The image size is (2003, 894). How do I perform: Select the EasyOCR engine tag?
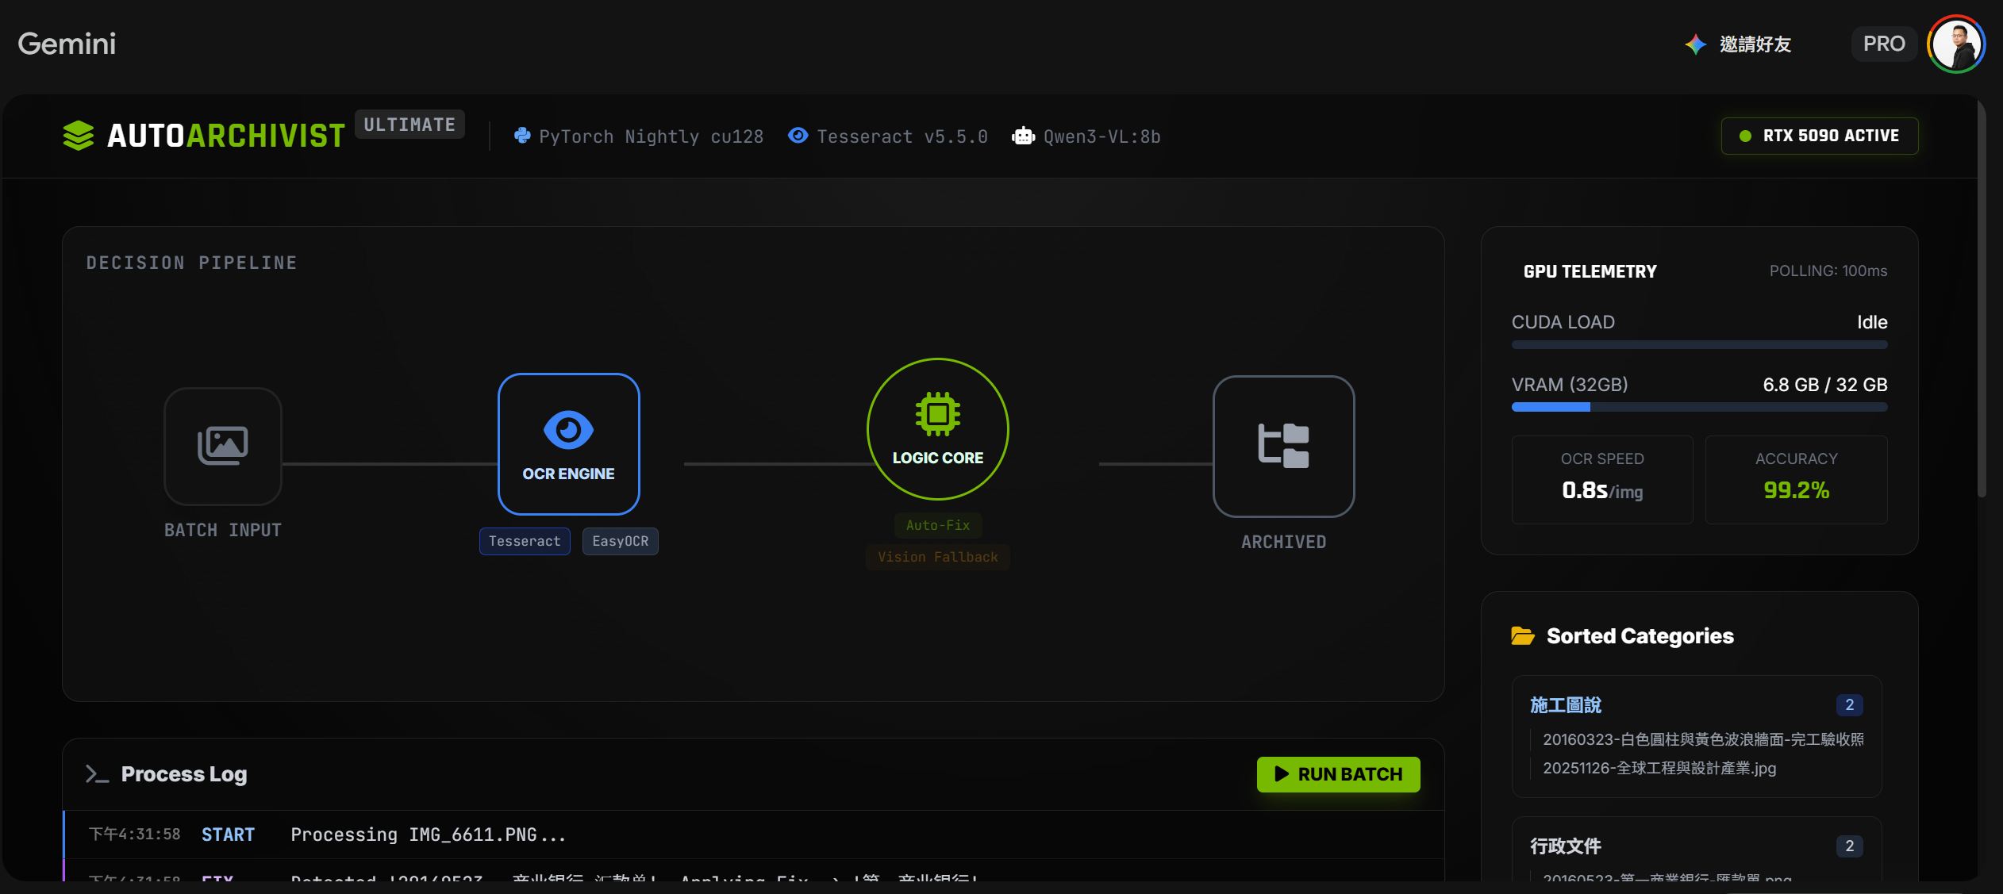click(x=621, y=541)
